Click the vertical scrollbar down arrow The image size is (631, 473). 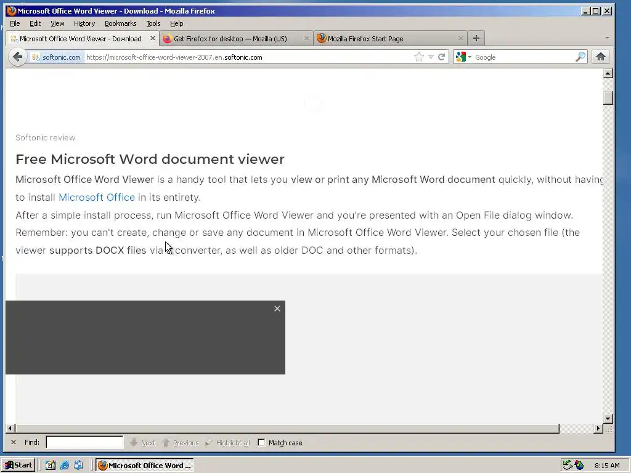pos(608,419)
